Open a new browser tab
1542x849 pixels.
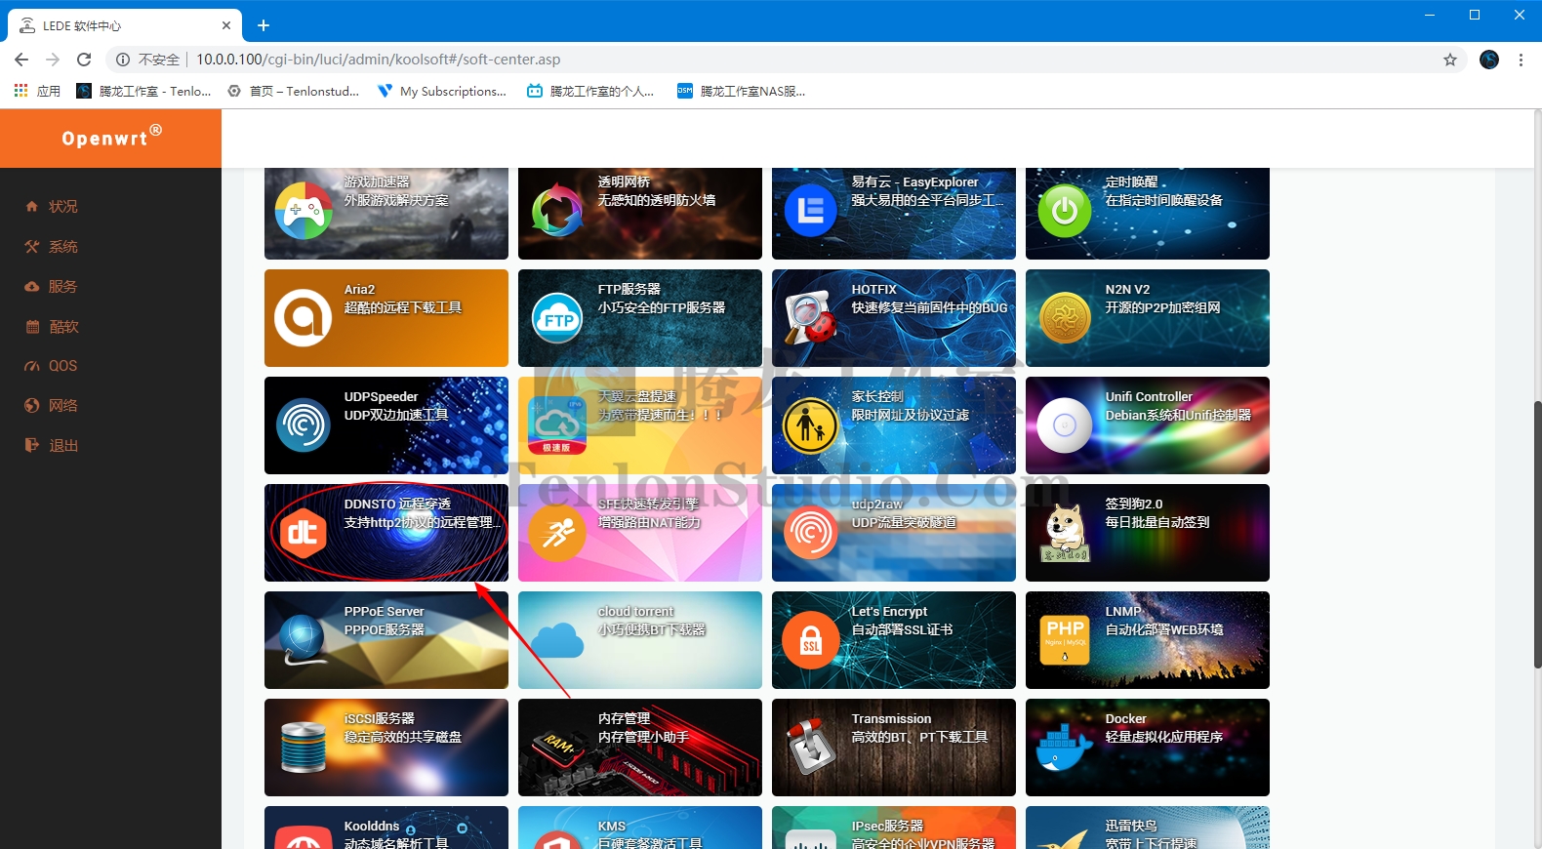[264, 25]
